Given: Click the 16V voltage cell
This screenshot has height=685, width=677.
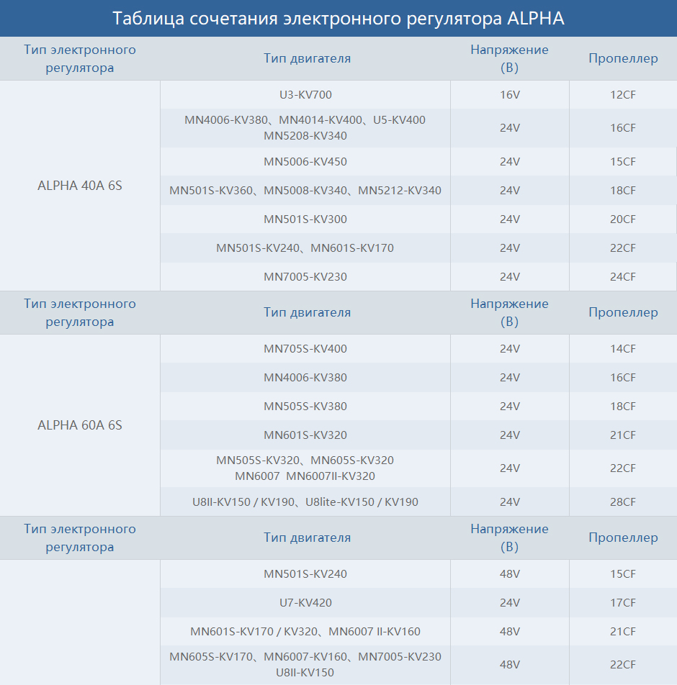Looking at the screenshot, I should point(509,94).
